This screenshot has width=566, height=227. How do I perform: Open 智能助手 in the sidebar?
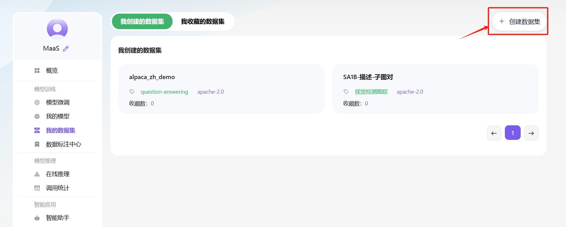pos(57,218)
